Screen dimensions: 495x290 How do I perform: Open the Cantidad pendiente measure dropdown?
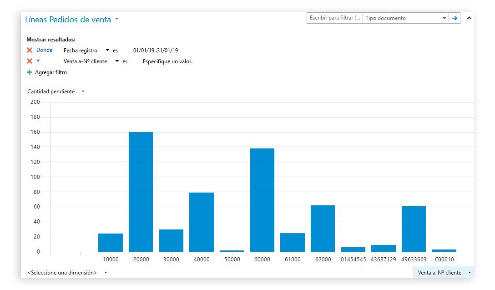[83, 92]
